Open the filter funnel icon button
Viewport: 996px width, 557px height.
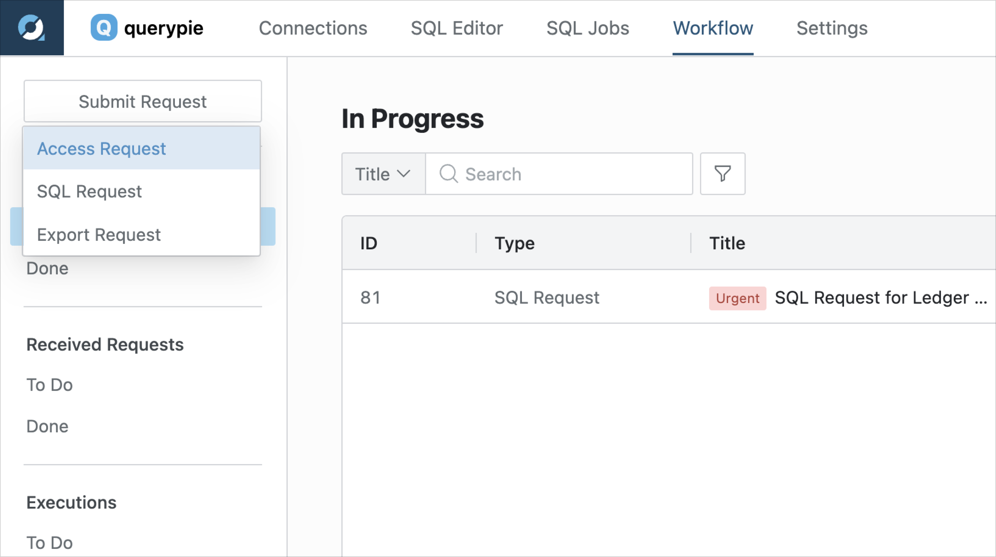722,174
